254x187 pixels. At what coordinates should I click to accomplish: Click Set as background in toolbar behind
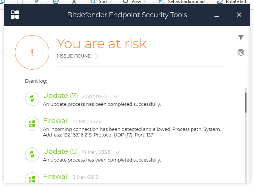[x=186, y=1]
